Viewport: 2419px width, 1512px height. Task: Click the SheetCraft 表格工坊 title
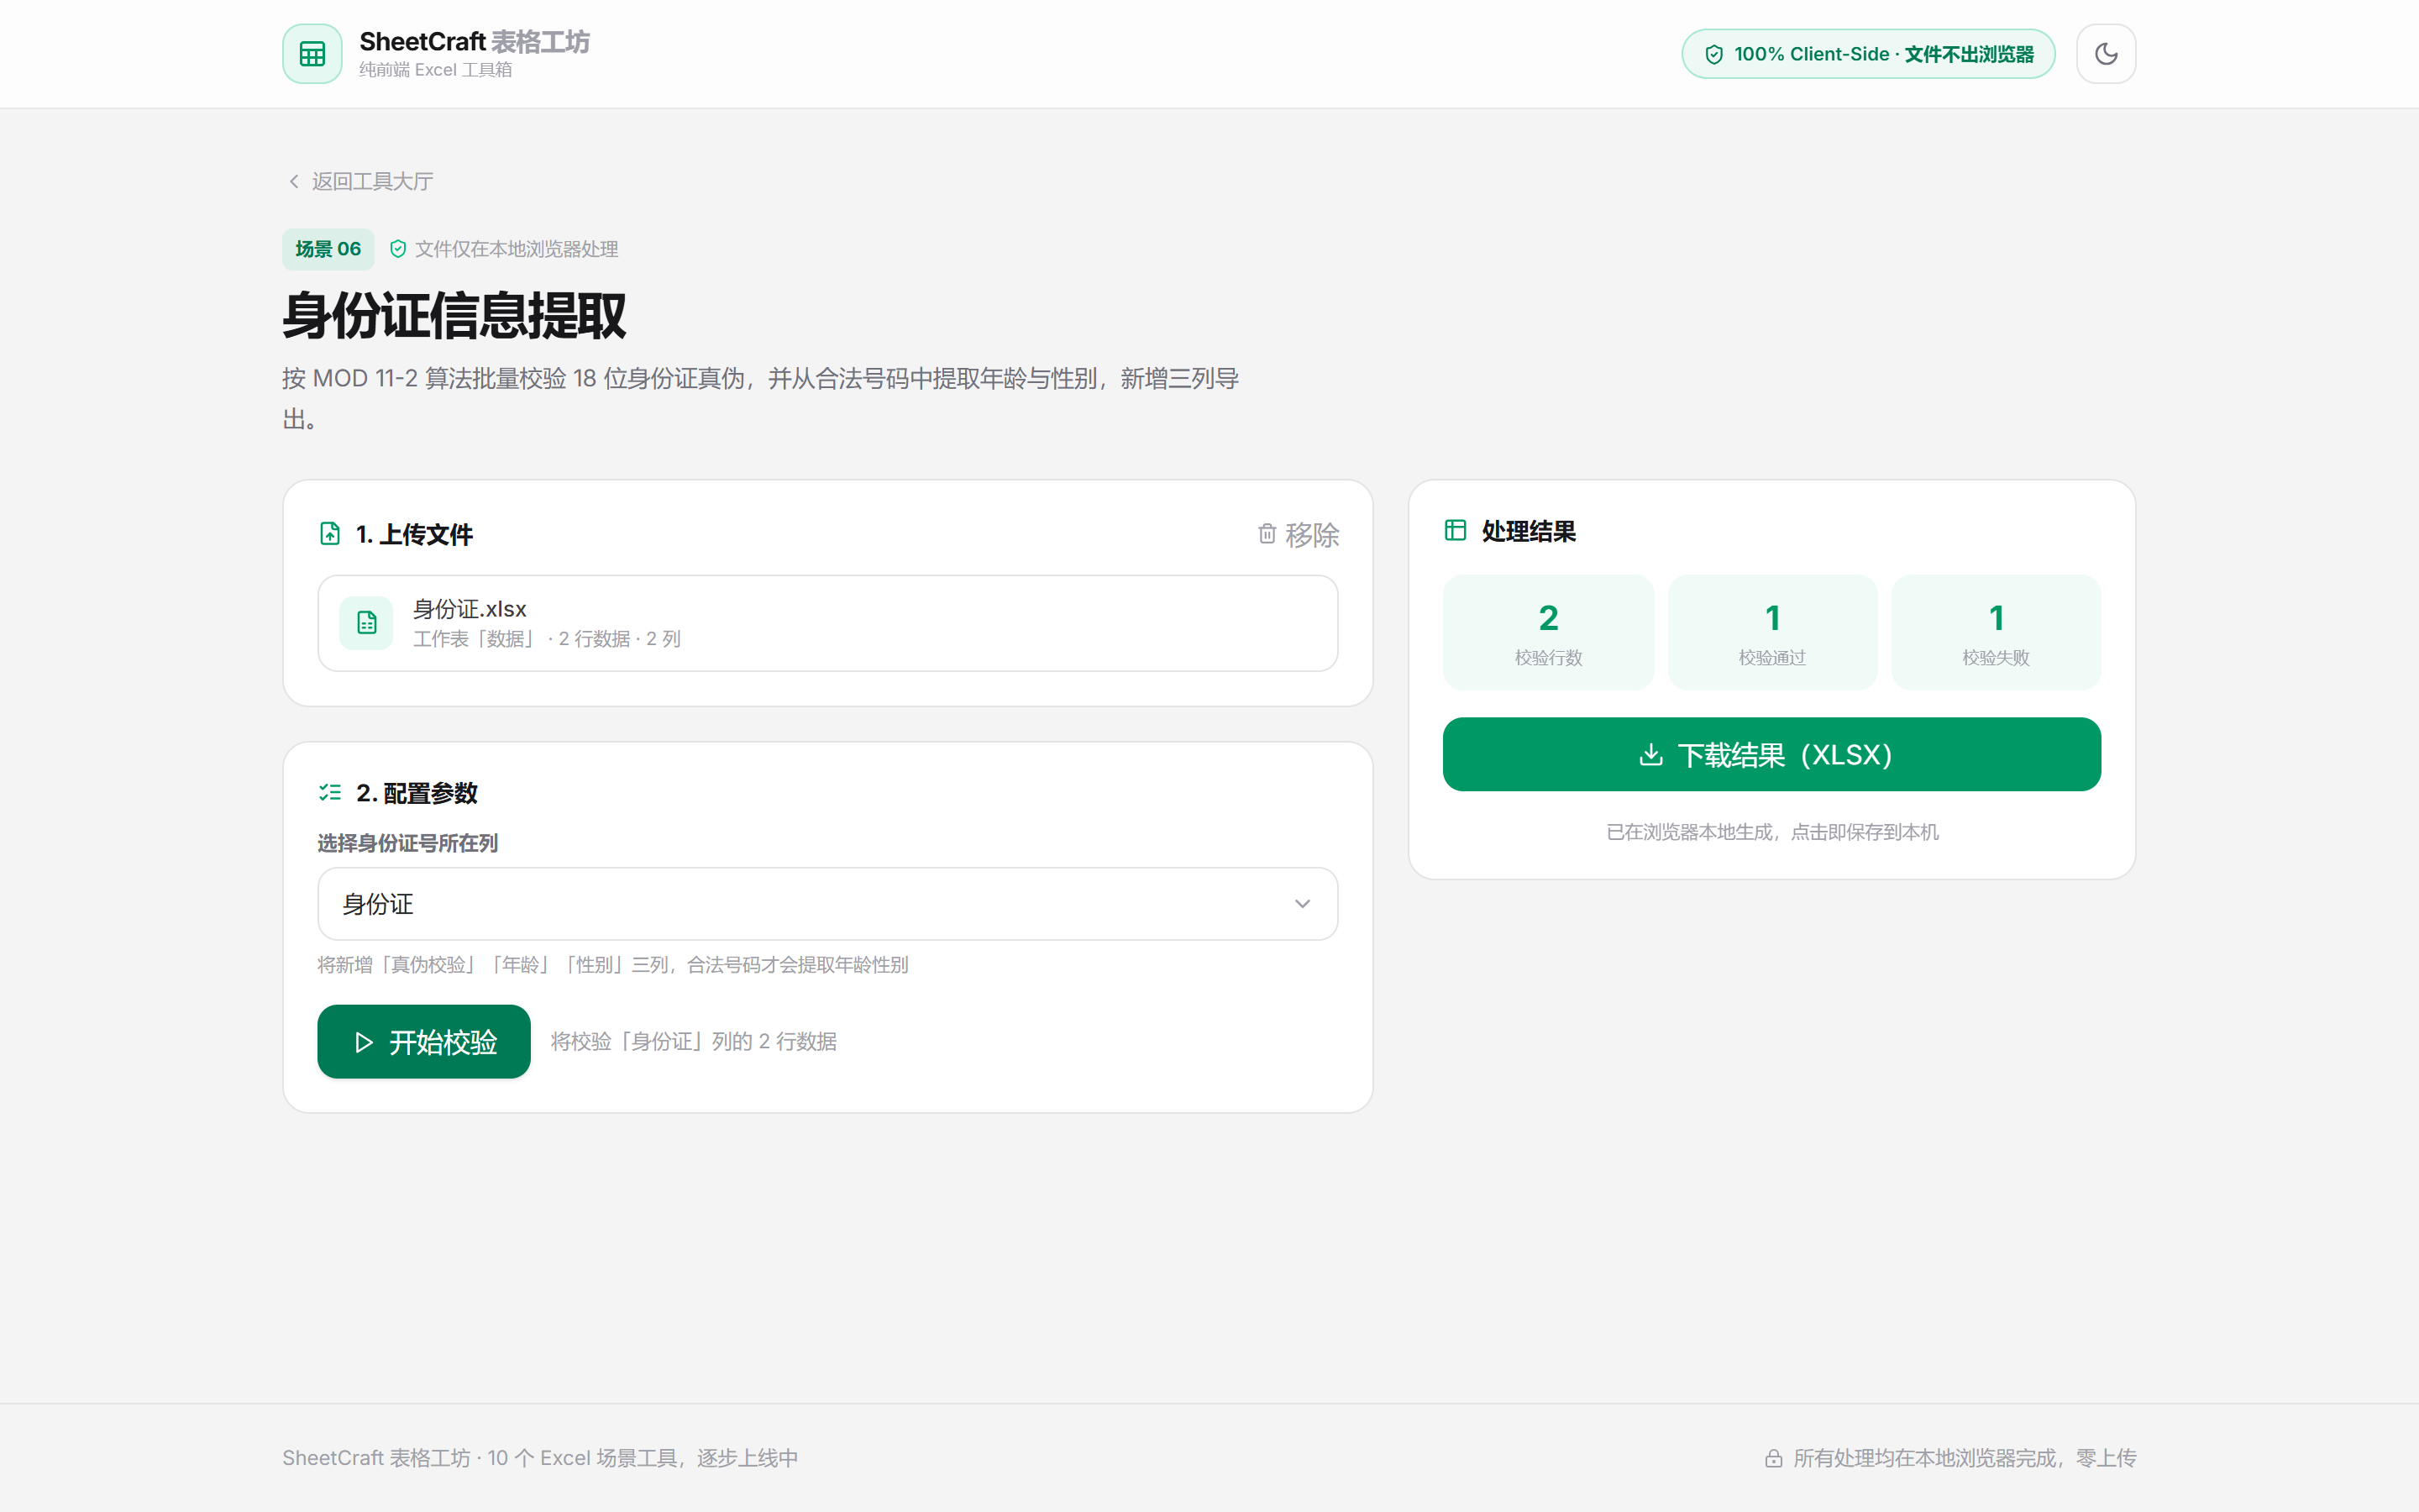pos(475,42)
